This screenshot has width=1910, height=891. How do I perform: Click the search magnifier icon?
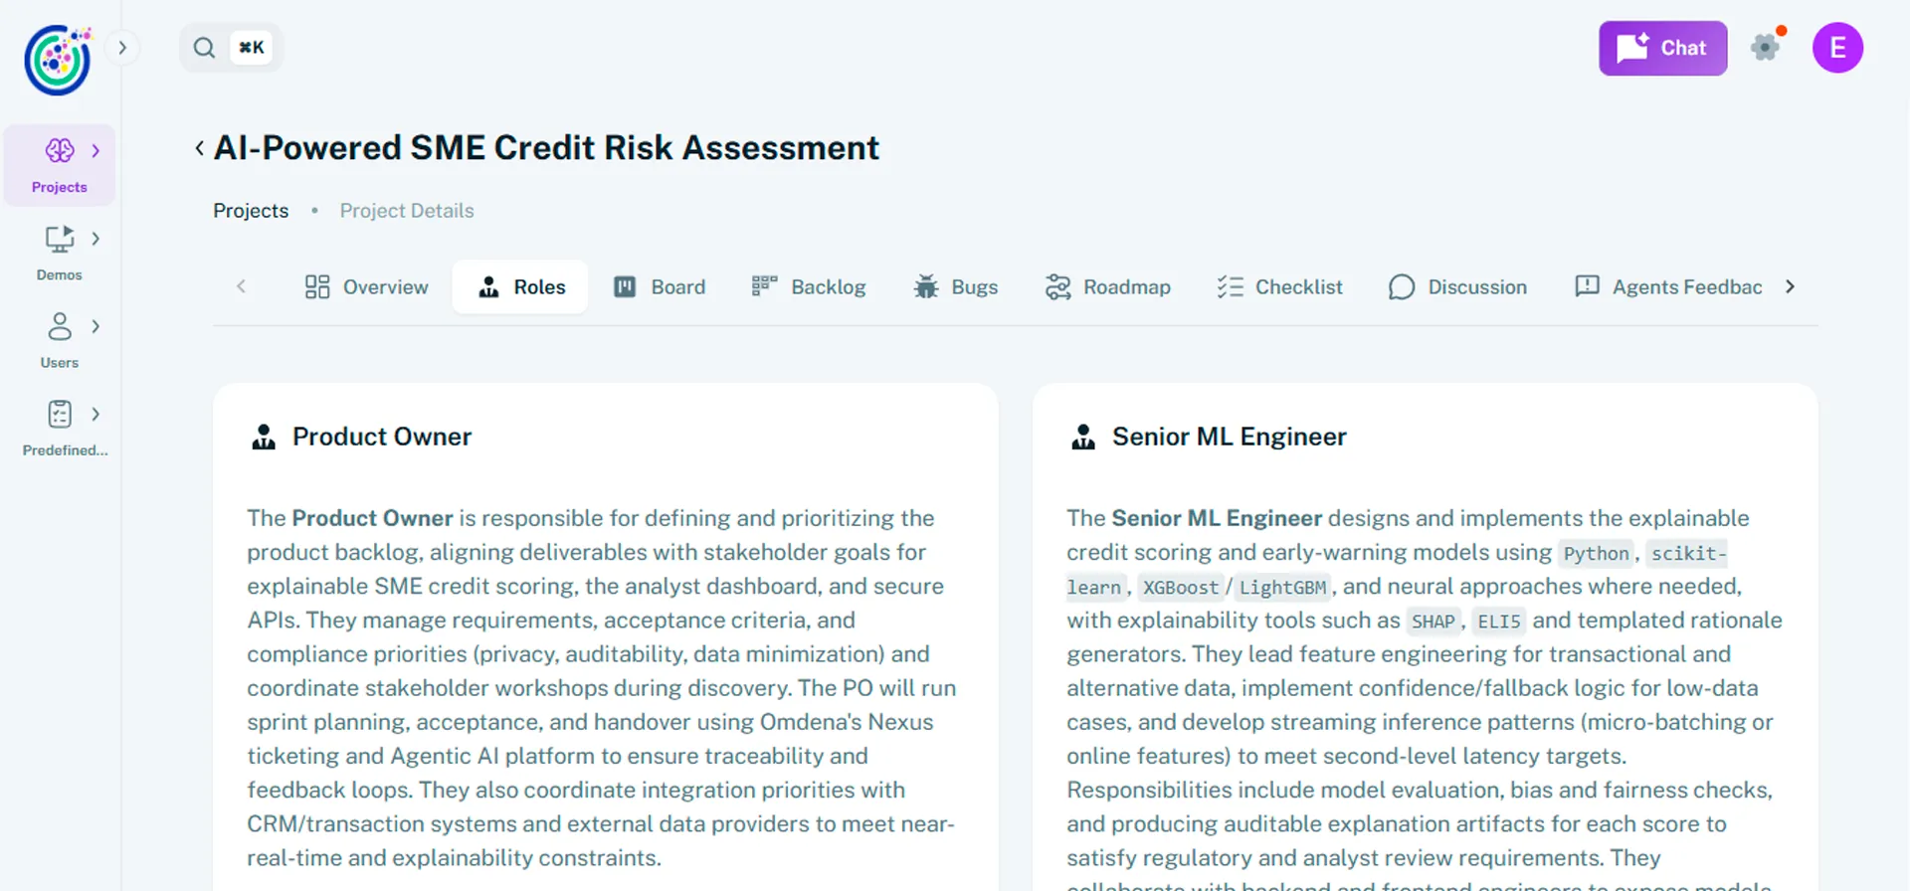(x=204, y=48)
